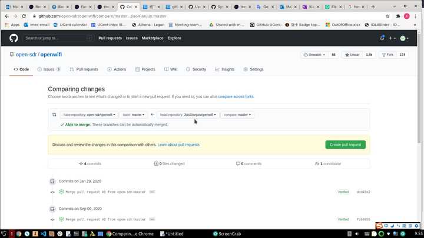Reload the page

(x=24, y=16)
